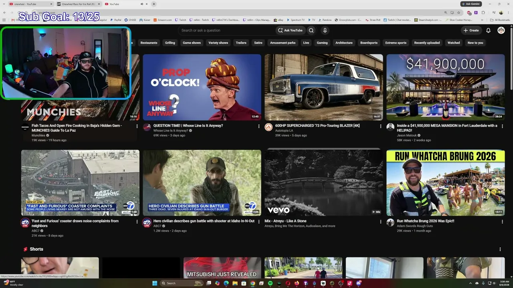
Task: Open Google Chrome from the taskbar
Action: click(x=252, y=283)
